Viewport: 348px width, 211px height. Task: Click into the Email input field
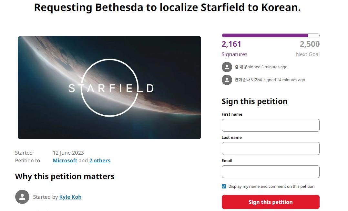[271, 172]
